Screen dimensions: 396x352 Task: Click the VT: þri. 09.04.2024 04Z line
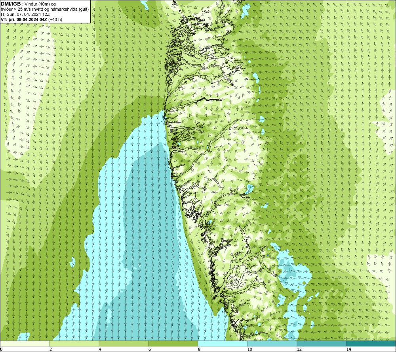[x=31, y=19]
